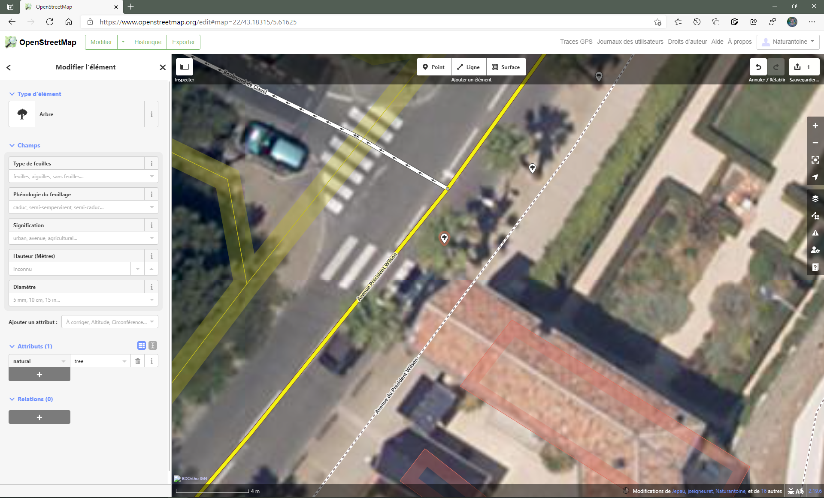Screen dimensions: 824x498
Task: Open the Historique tab
Action: 148,42
